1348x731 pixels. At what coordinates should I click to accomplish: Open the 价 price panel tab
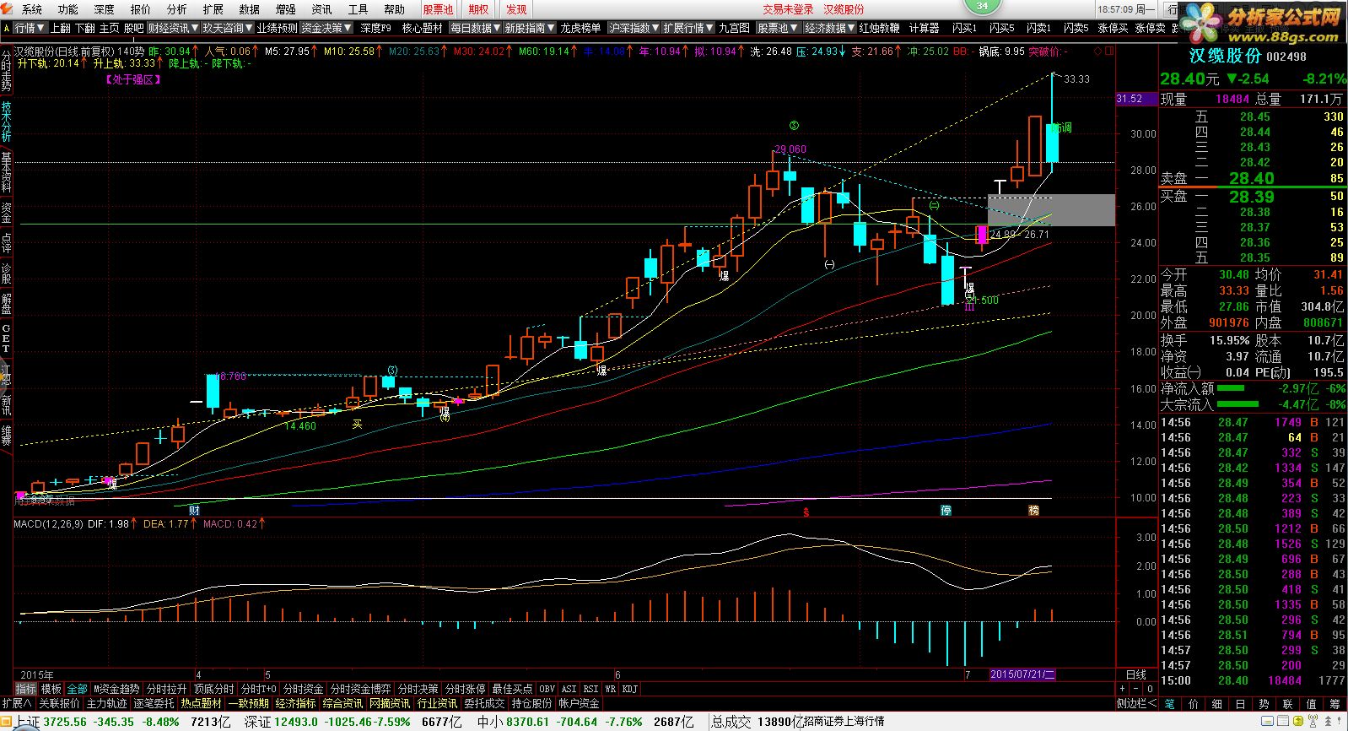click(1193, 703)
